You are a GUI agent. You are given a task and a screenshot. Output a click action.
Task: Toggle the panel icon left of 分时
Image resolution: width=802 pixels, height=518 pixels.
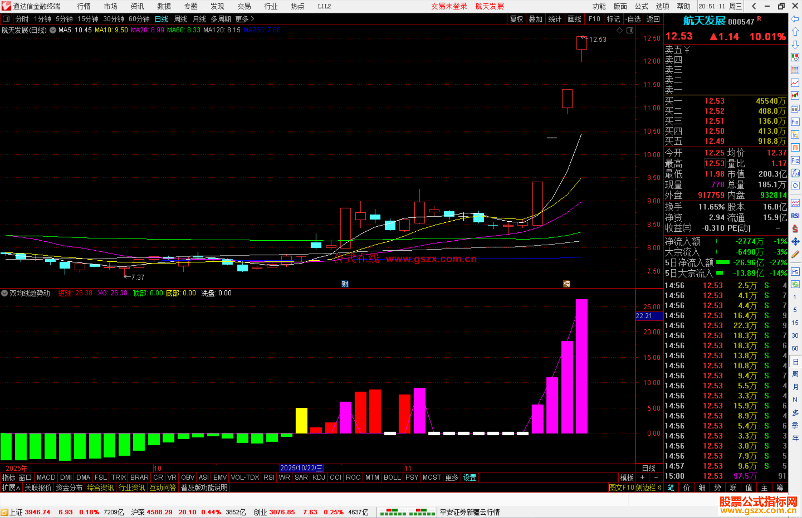point(6,19)
